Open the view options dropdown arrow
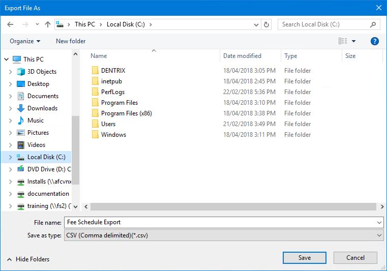Screen dimensions: 387x271 (x=354, y=41)
